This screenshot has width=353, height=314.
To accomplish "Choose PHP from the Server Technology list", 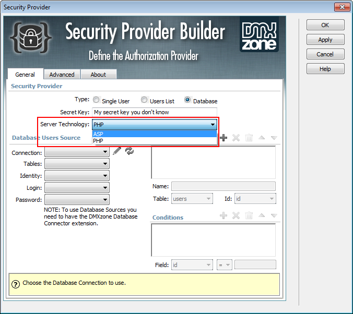I will (155, 141).
